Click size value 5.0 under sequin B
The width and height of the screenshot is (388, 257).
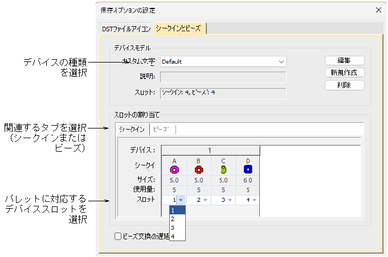point(198,180)
